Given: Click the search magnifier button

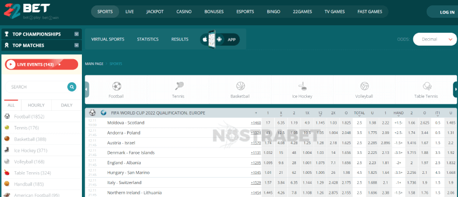Looking at the screenshot, I should click(72, 87).
